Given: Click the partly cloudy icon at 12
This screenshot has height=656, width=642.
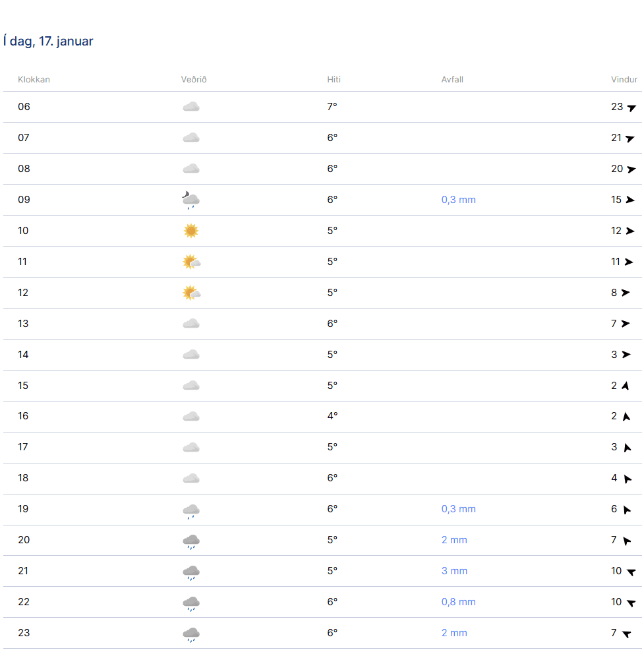Looking at the screenshot, I should point(192,293).
